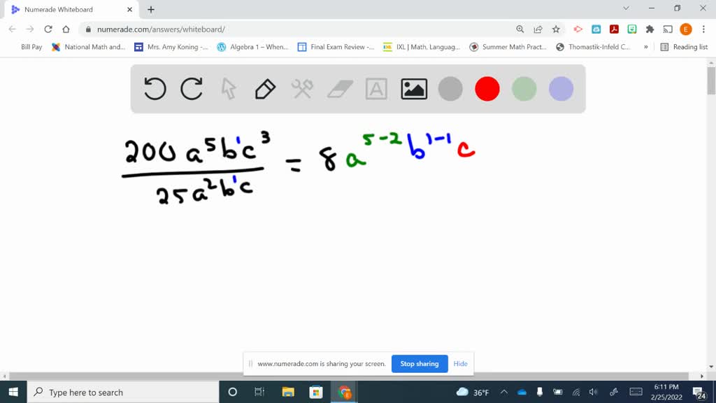
Task: Show hidden system tray icons
Action: pos(503,392)
